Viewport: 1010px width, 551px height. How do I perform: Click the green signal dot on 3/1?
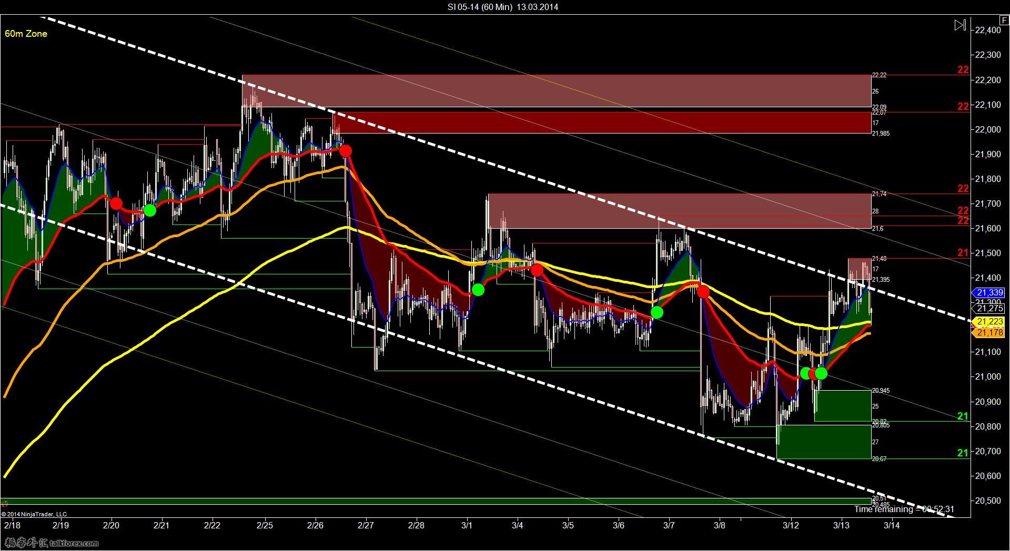tap(478, 290)
